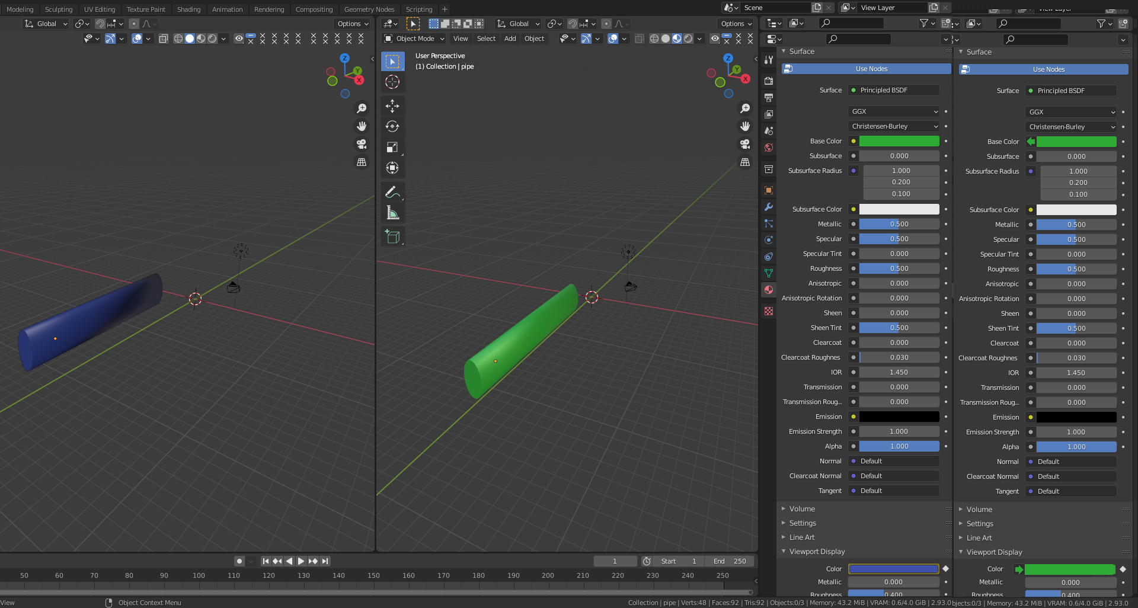1138x608 pixels.
Task: Open the Texture properties tab
Action: point(769,311)
